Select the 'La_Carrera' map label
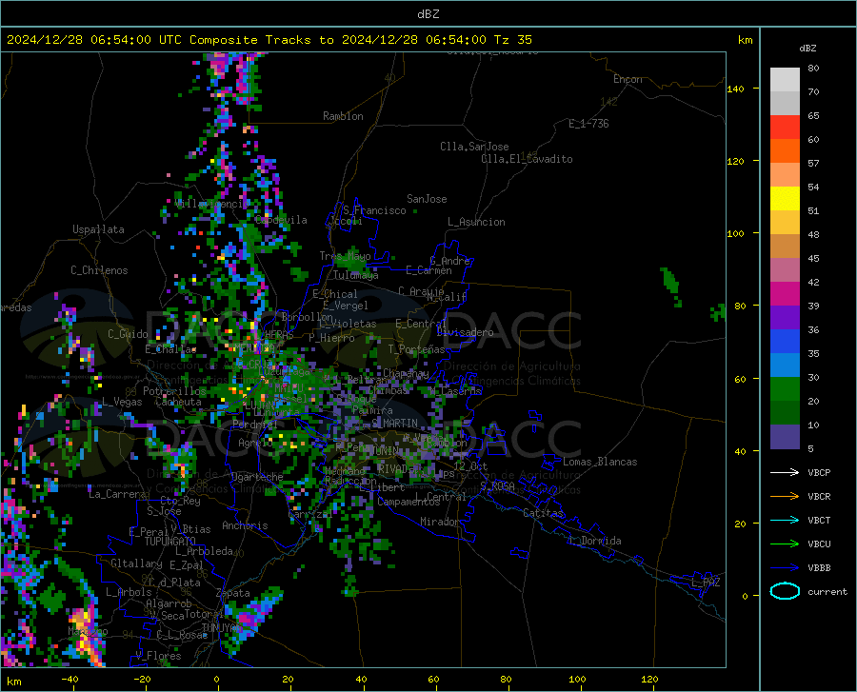The image size is (857, 692). [x=117, y=494]
